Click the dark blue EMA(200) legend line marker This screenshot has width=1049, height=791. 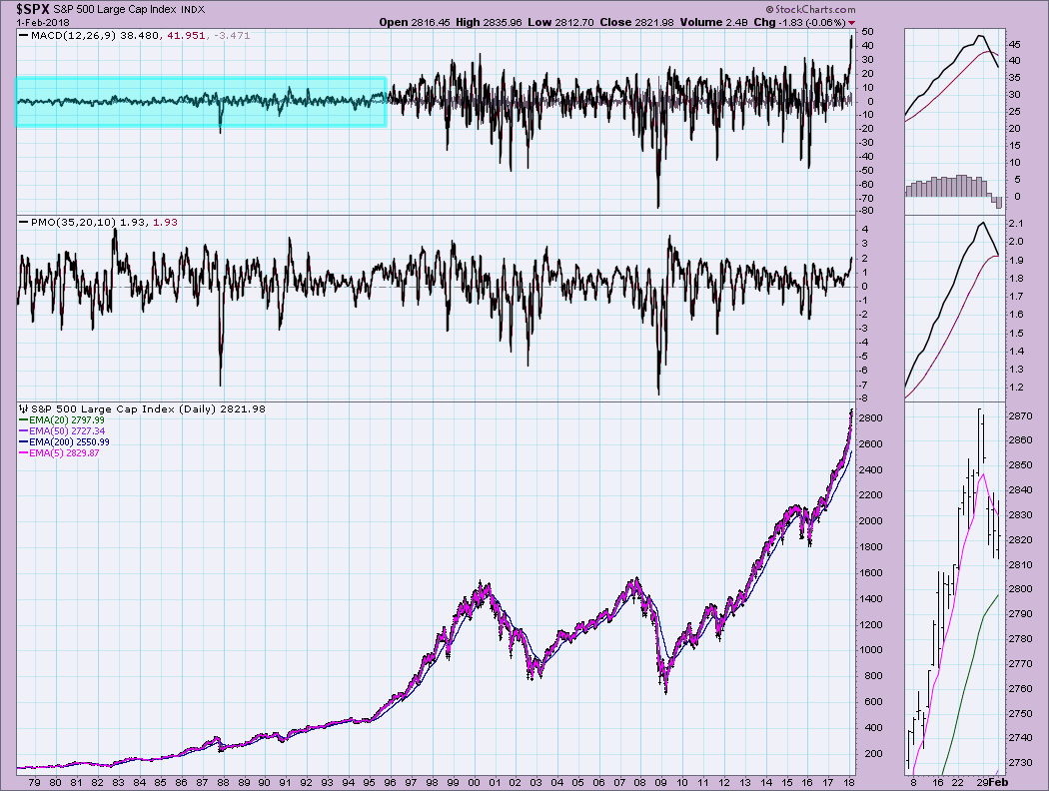click(24, 442)
